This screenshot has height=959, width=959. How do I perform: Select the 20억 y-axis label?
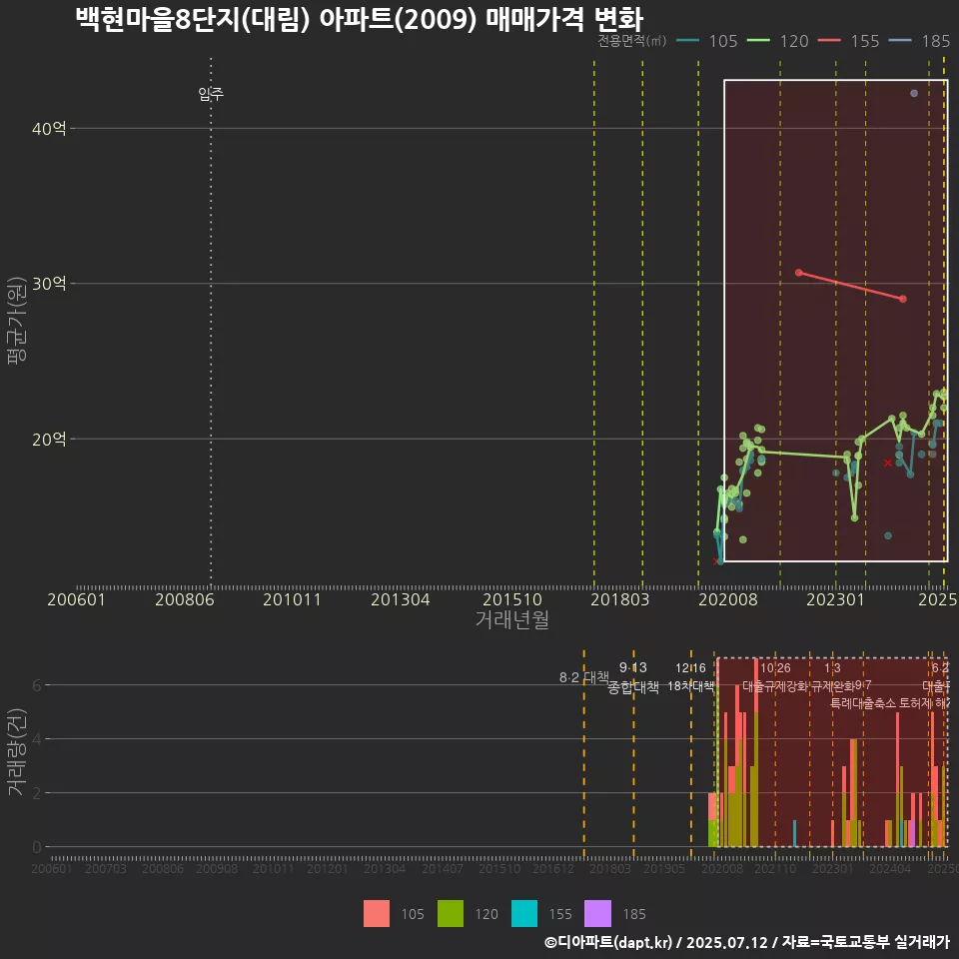coord(49,439)
